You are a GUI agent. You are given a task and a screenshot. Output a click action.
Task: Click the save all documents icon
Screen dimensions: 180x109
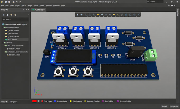[9, 2]
